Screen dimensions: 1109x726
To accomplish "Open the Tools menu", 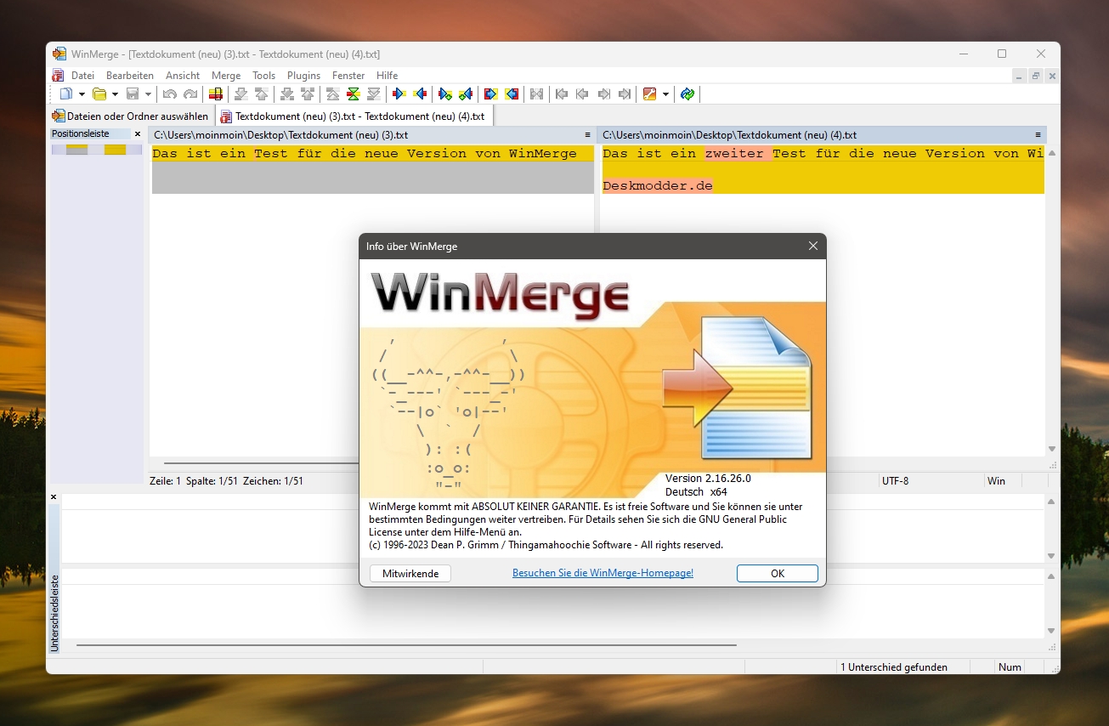I will tap(264, 76).
